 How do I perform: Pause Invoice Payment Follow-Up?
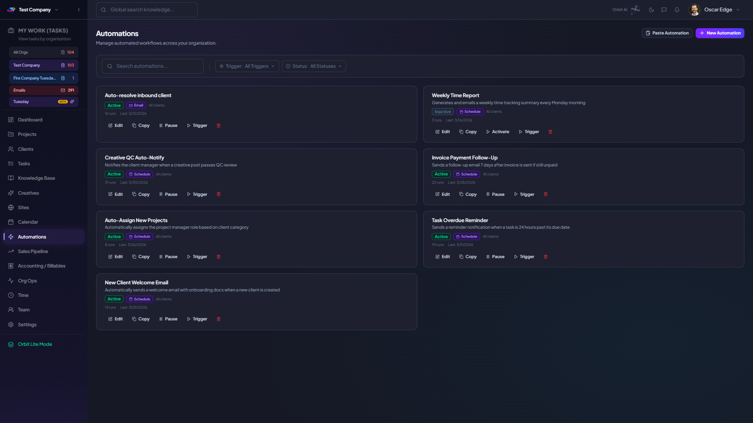pos(495,194)
